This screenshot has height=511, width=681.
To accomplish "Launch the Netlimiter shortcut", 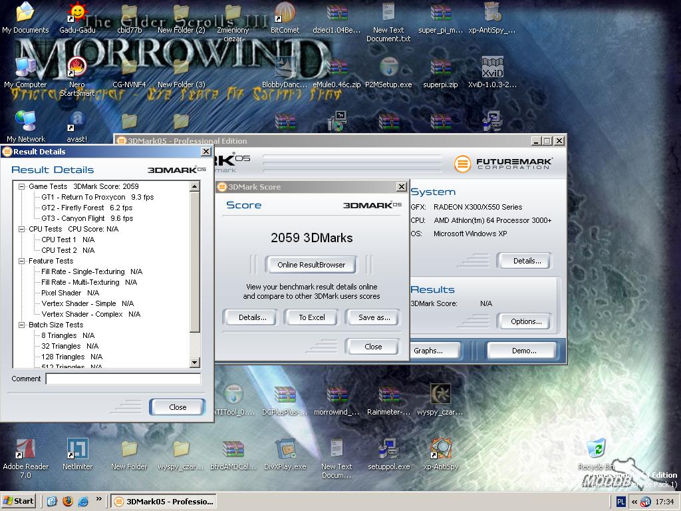I will (77, 454).
